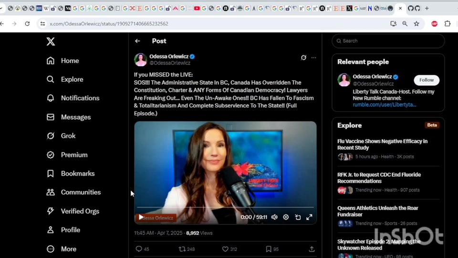Share the post with share icon
458x258 pixels.
312,249
